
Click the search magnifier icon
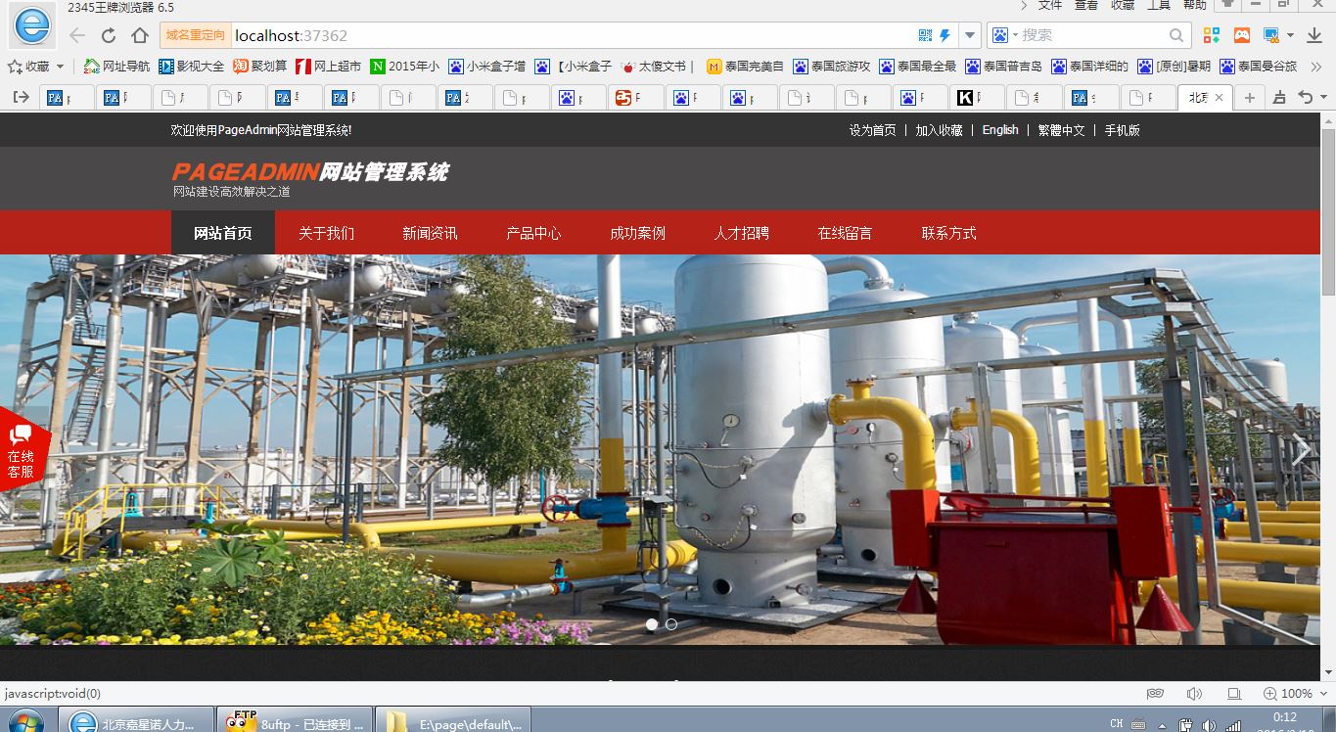coord(1176,35)
